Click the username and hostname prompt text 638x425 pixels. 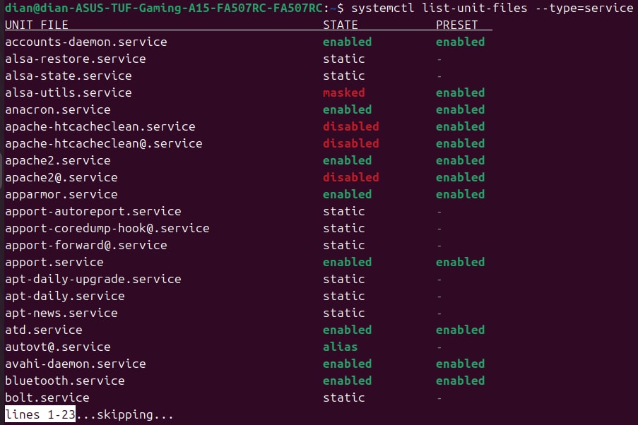coord(165,8)
